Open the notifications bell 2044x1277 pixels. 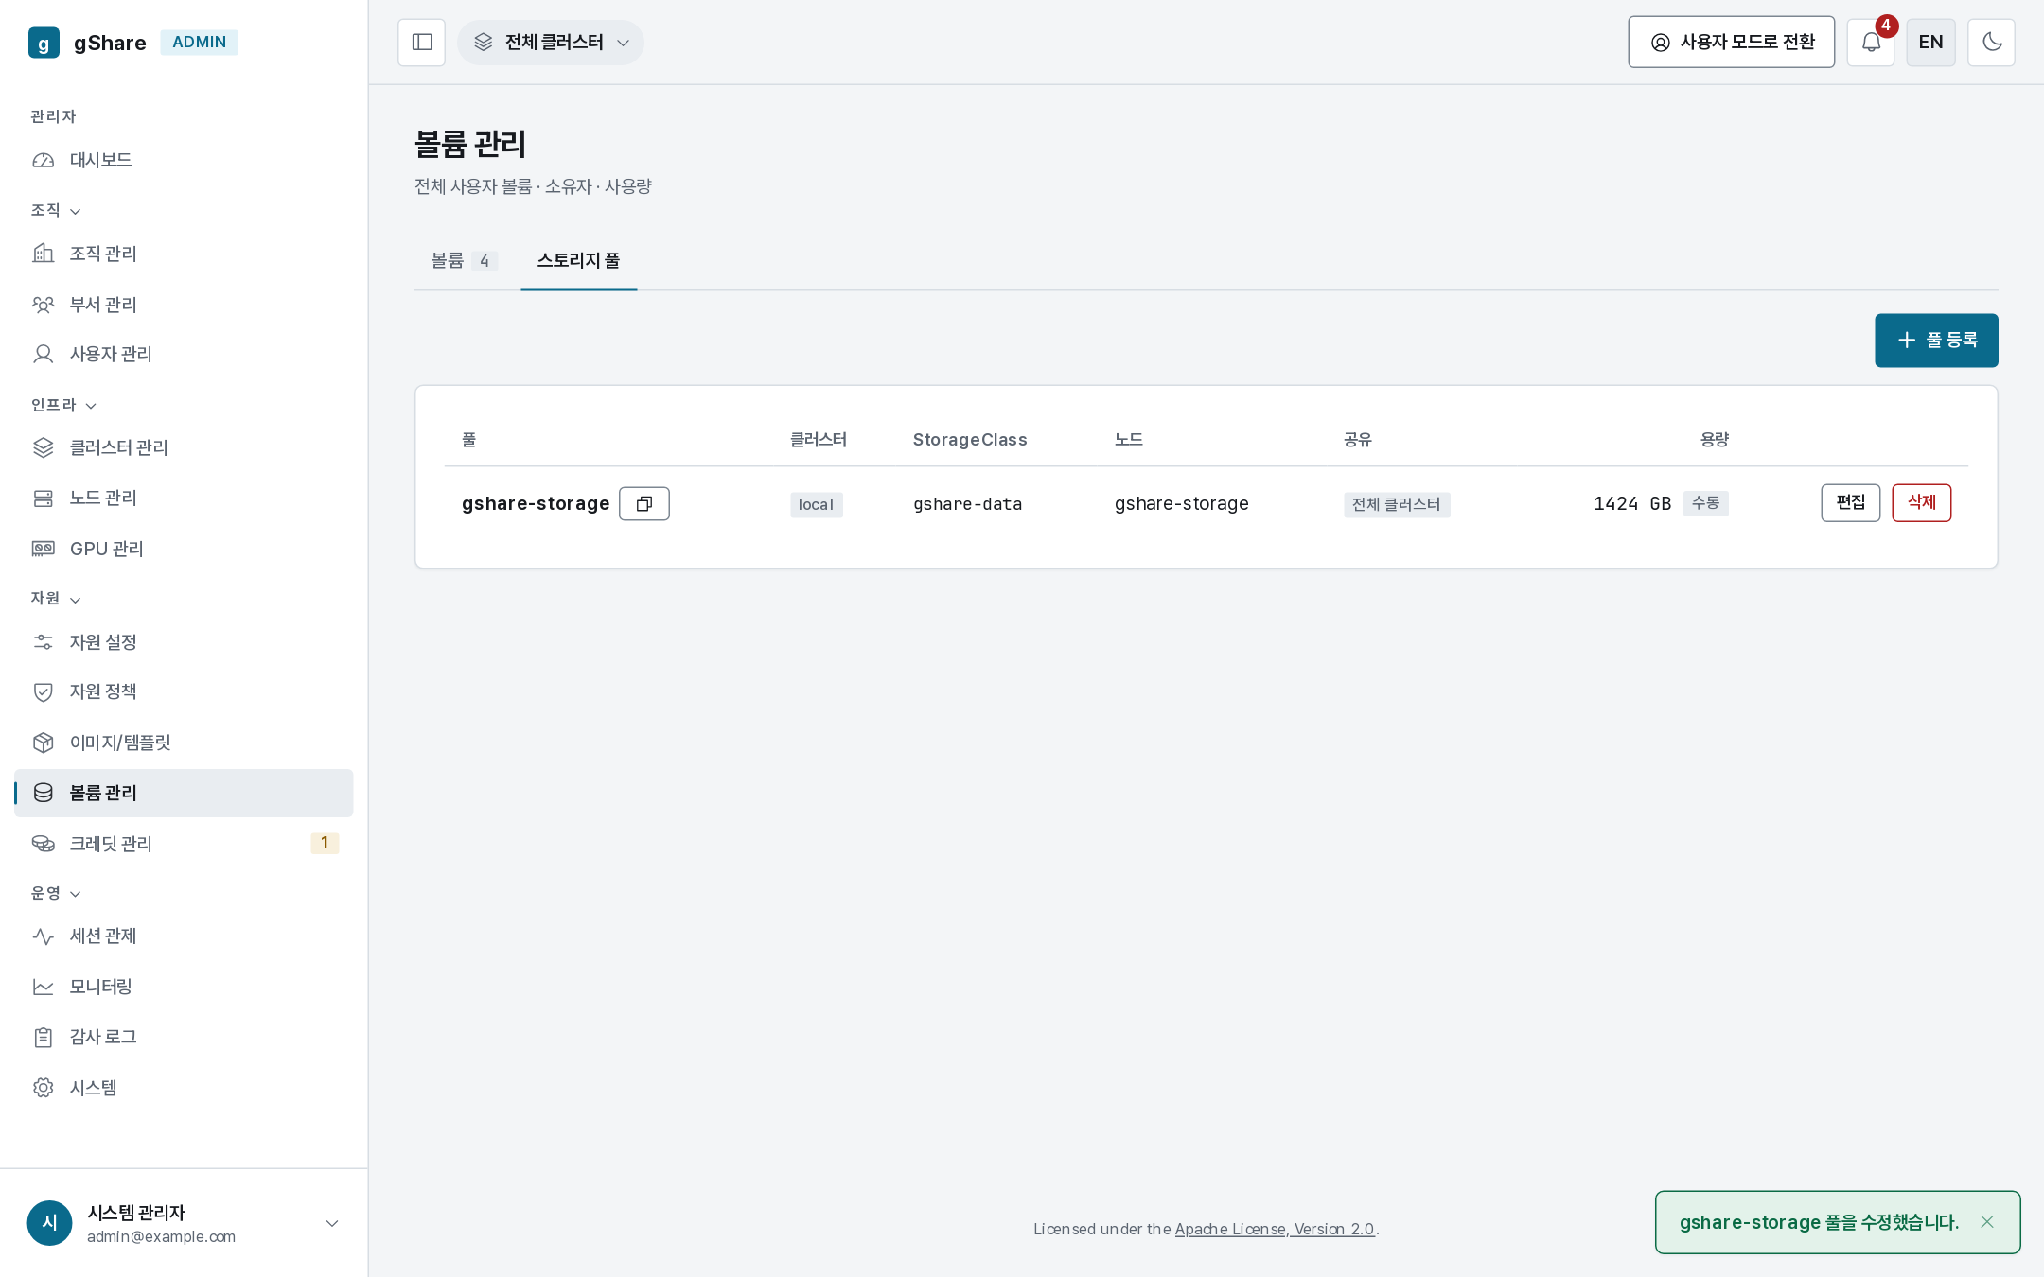click(1871, 43)
